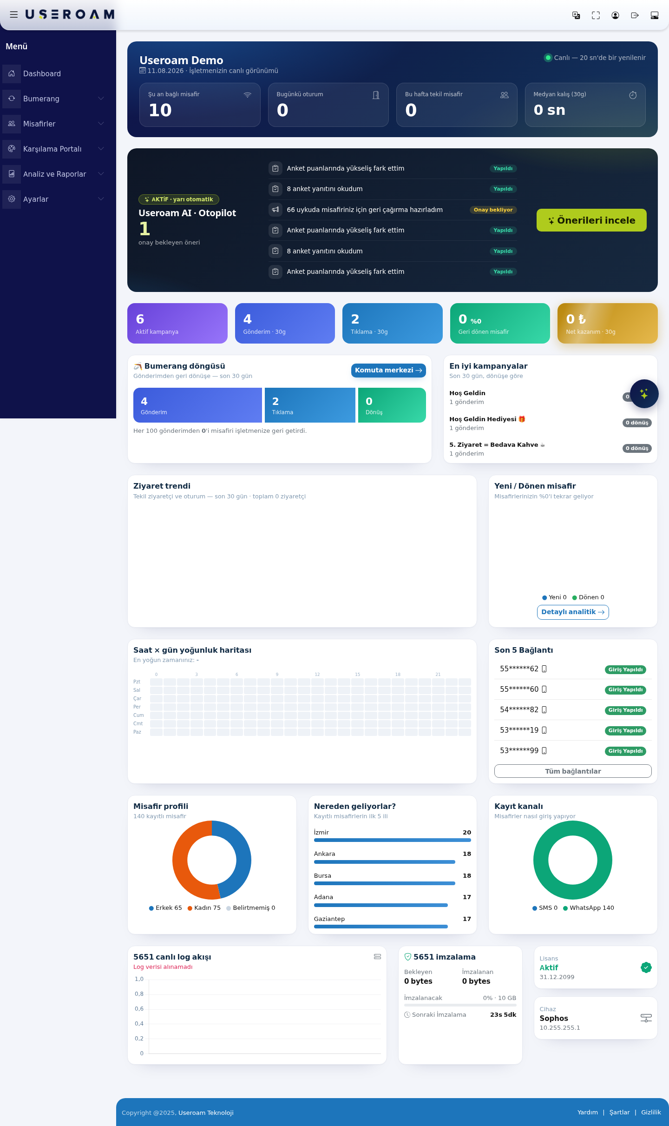Click the Bumerang refresh icon

pyautogui.click(x=12, y=99)
